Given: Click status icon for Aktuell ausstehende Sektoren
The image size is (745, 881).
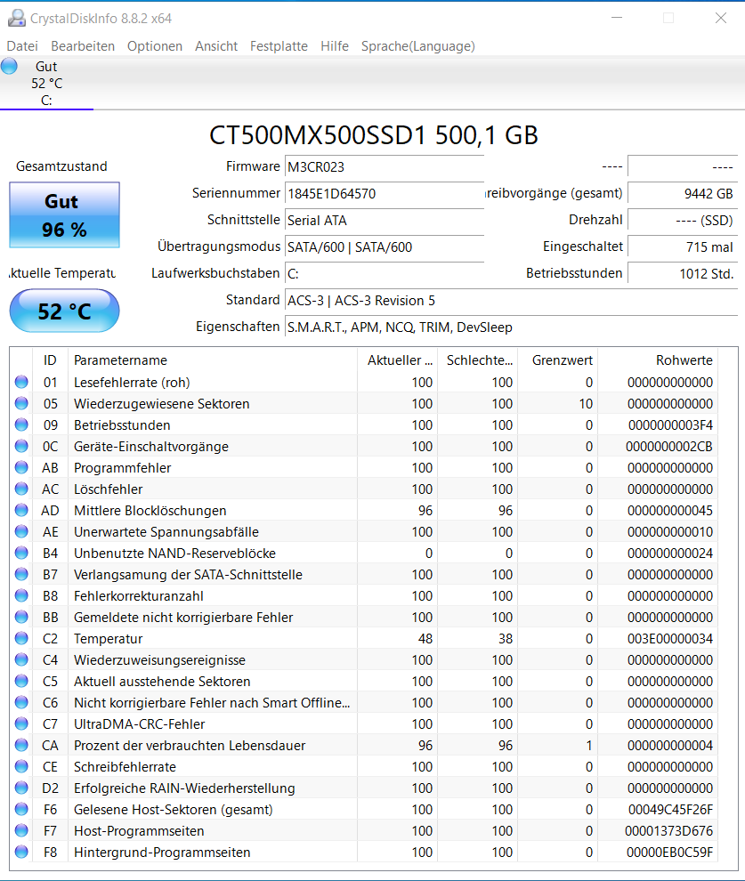Looking at the screenshot, I should (21, 681).
